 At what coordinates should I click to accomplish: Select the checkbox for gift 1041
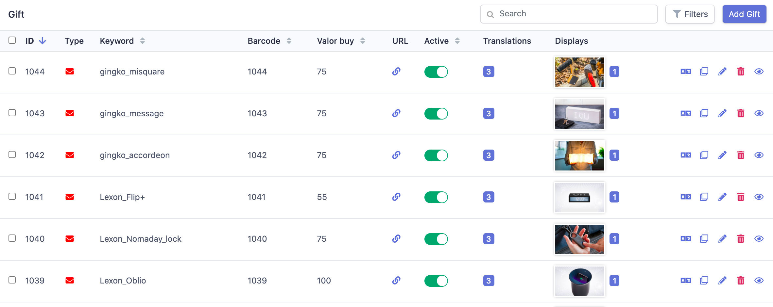coord(12,196)
